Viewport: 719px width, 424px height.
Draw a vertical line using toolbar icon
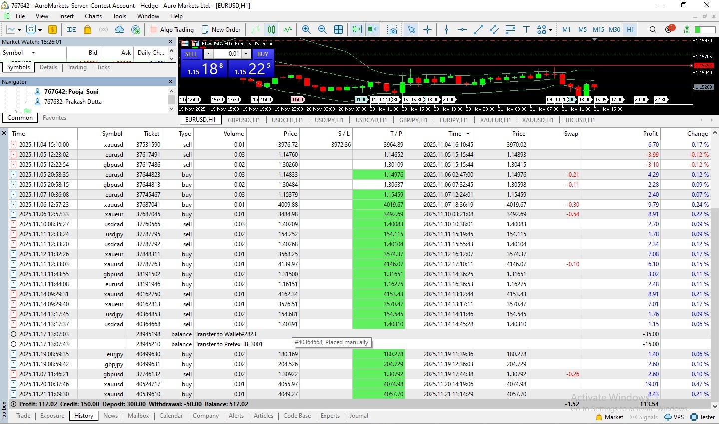(x=446, y=30)
